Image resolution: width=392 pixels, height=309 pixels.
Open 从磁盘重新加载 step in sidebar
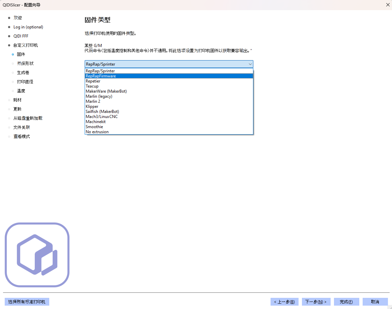click(28, 118)
